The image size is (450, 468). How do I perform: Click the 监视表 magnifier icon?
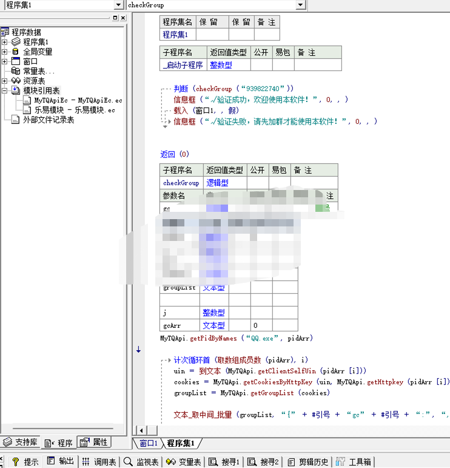[x=128, y=462]
